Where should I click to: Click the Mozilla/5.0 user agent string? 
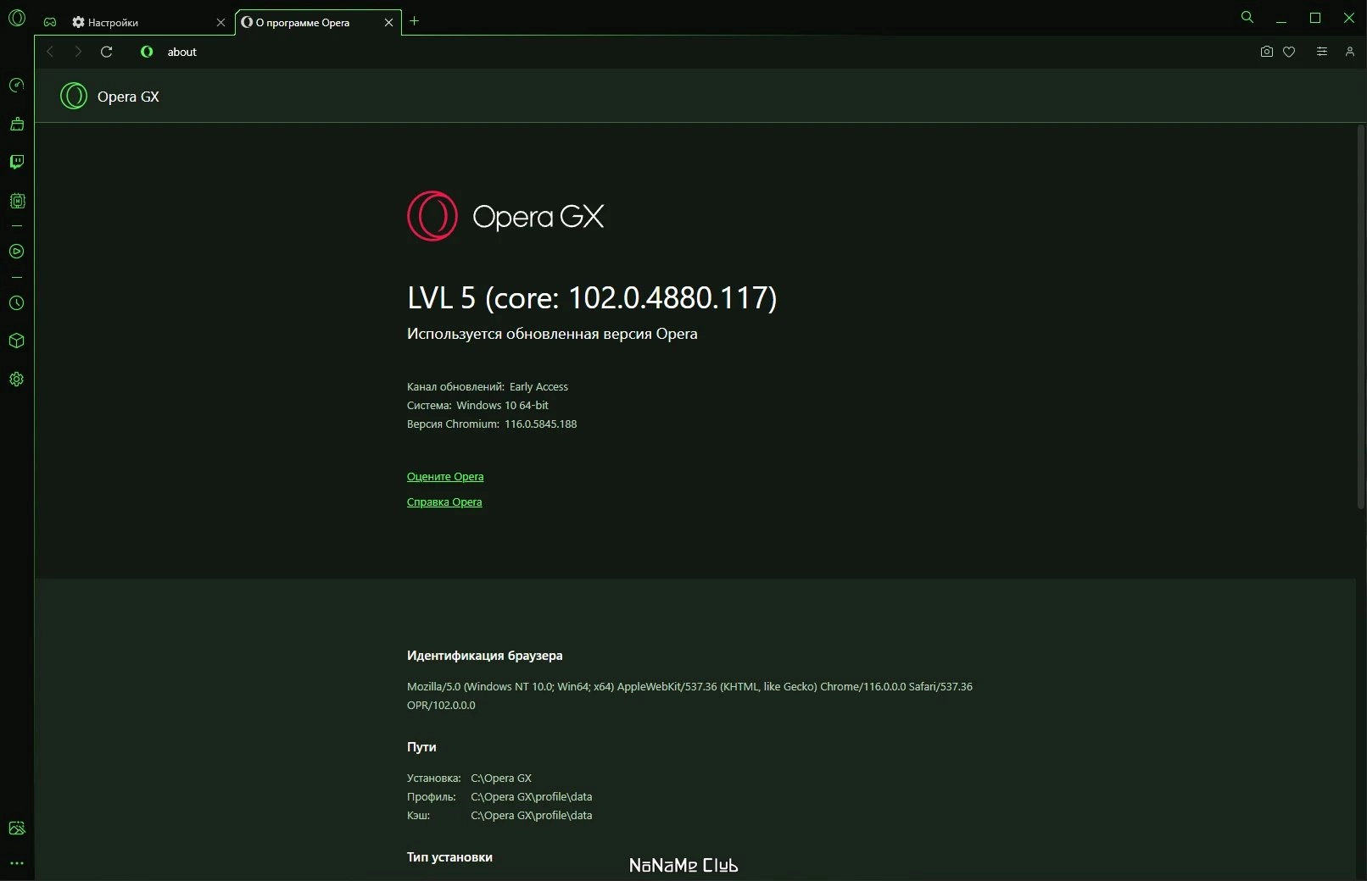tap(689, 695)
